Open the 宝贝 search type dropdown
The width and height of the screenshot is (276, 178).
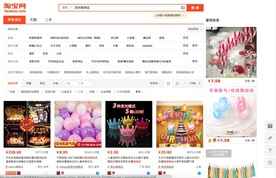[x=67, y=8]
